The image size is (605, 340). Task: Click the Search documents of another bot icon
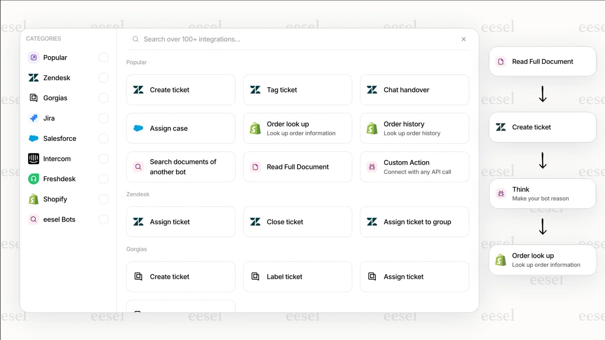pos(138,167)
